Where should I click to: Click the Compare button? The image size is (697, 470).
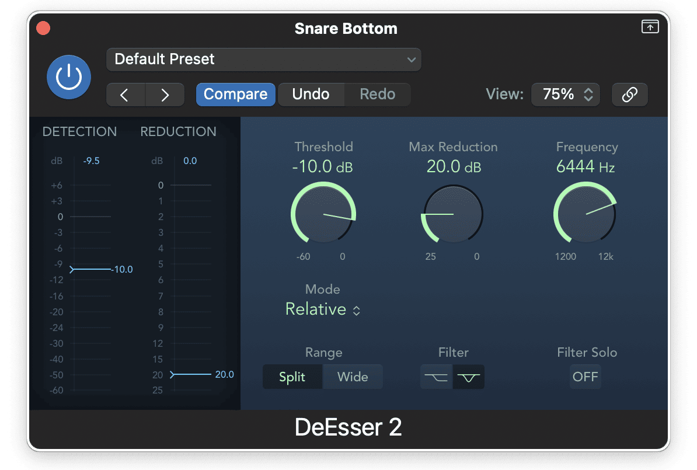236,94
